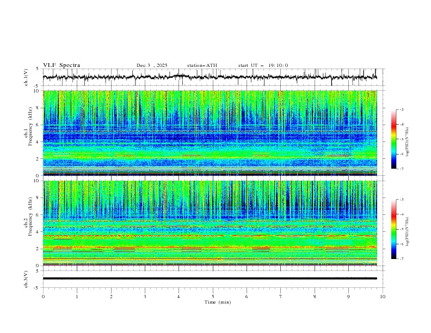Click the ch.3 voltage trace panel
The height and width of the screenshot is (333, 431).
pos(213,279)
